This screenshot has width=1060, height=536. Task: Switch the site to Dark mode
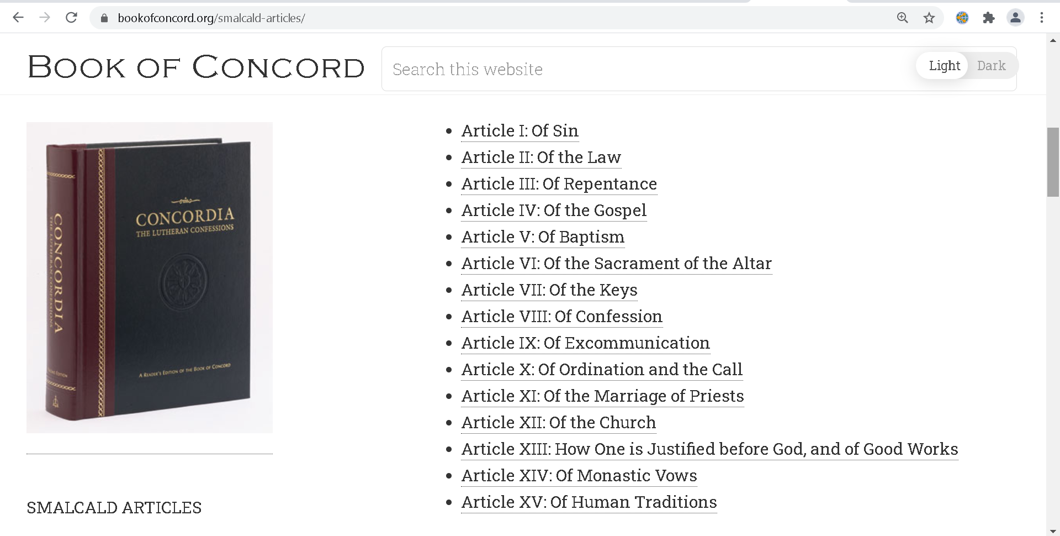[x=991, y=65]
